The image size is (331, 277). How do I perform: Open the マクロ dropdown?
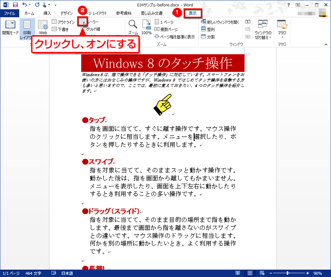click(282, 29)
